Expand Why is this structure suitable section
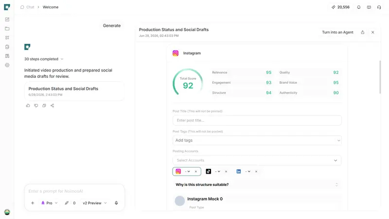 click(x=257, y=184)
